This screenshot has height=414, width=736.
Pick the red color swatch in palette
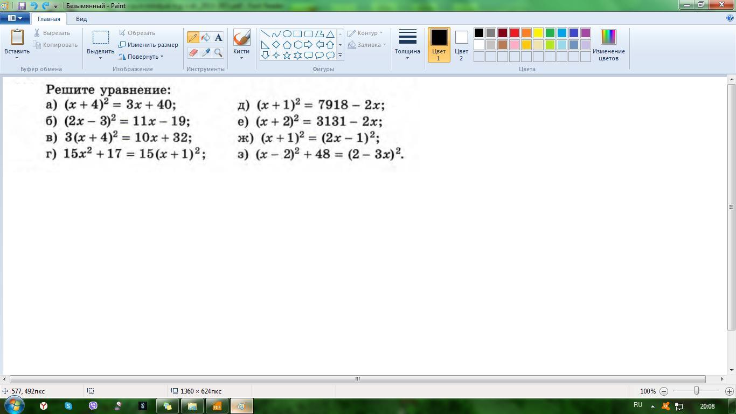tap(515, 33)
